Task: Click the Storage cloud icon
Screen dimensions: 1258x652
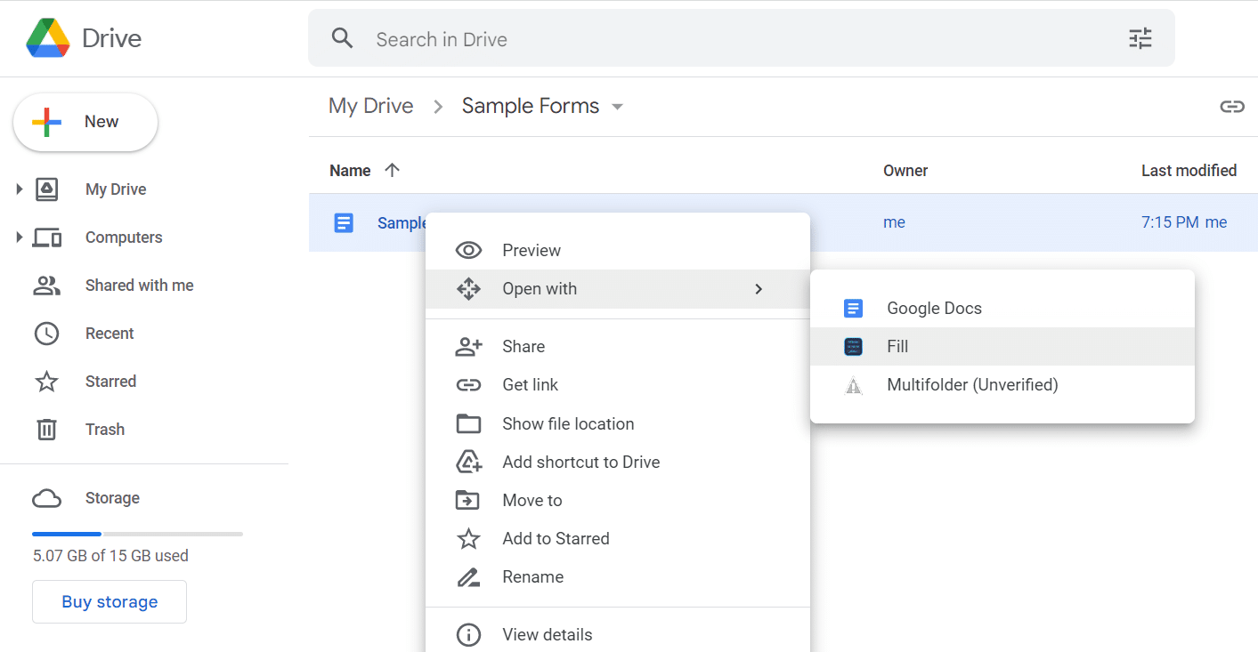Action: (46, 498)
